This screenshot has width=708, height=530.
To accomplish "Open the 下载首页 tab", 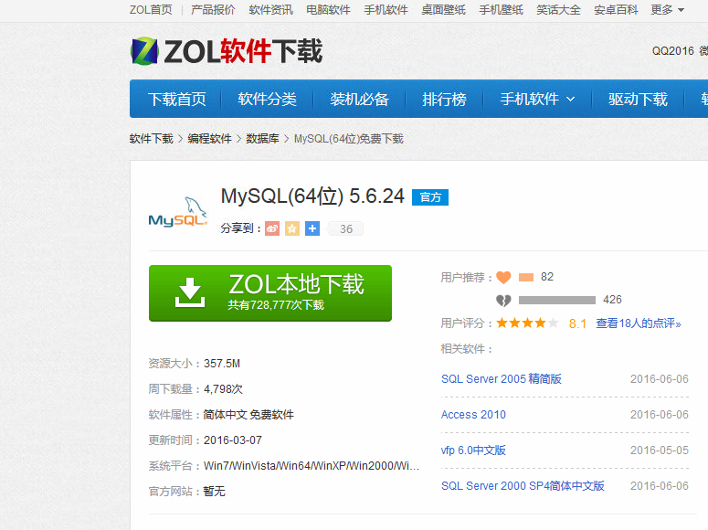I will (177, 99).
